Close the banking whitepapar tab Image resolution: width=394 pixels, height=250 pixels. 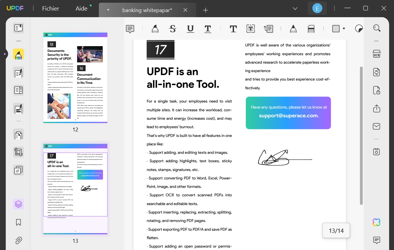pyautogui.click(x=185, y=10)
